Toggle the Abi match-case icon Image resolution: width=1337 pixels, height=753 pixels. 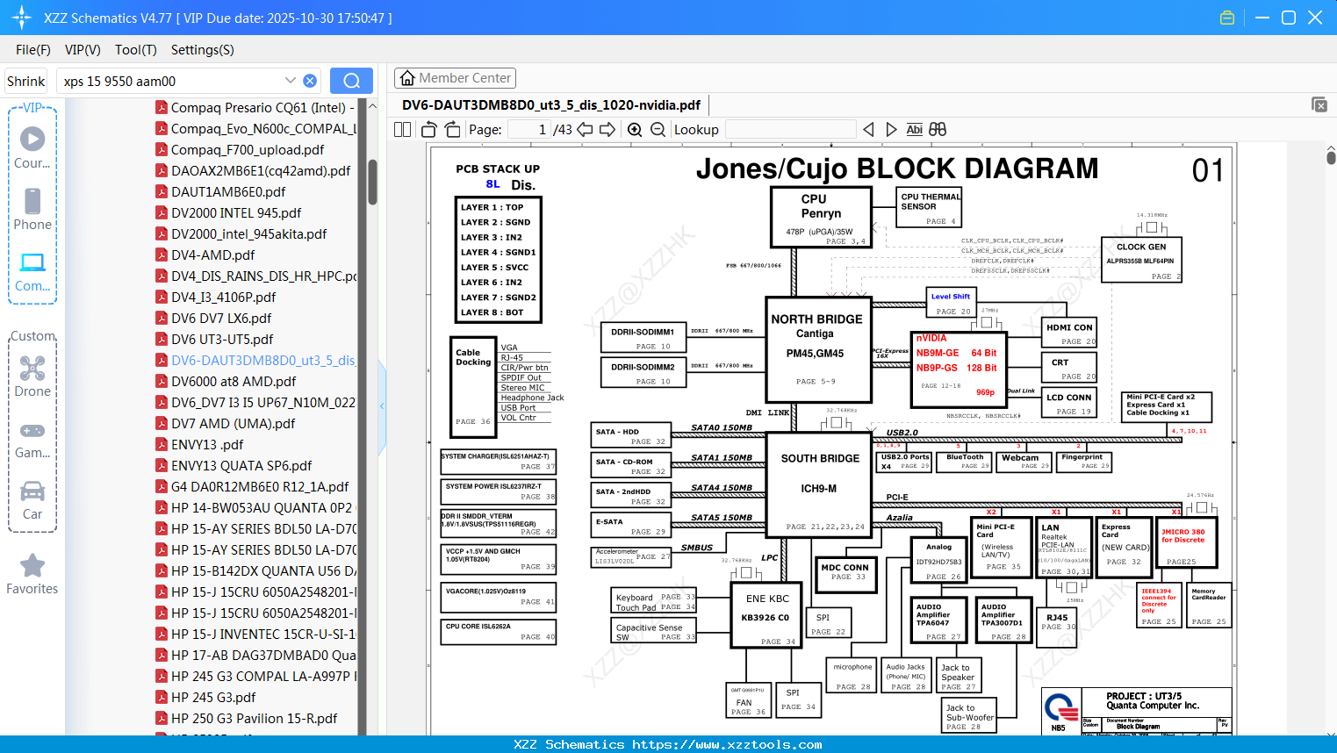(914, 130)
